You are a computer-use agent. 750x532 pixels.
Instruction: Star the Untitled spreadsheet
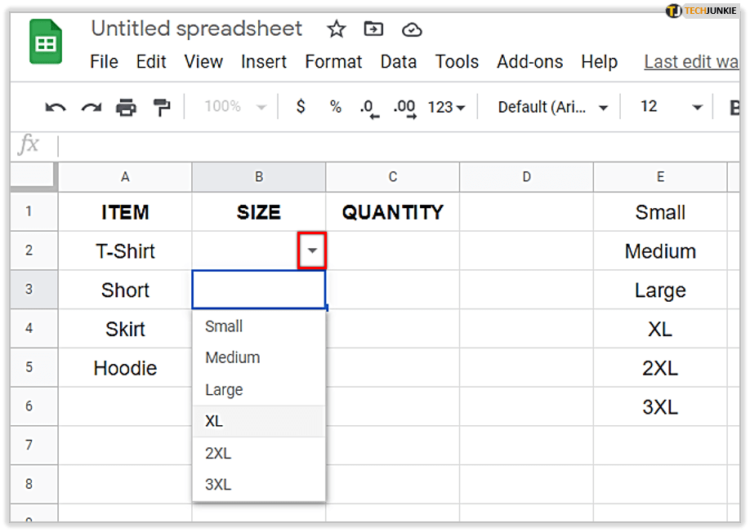tap(336, 29)
